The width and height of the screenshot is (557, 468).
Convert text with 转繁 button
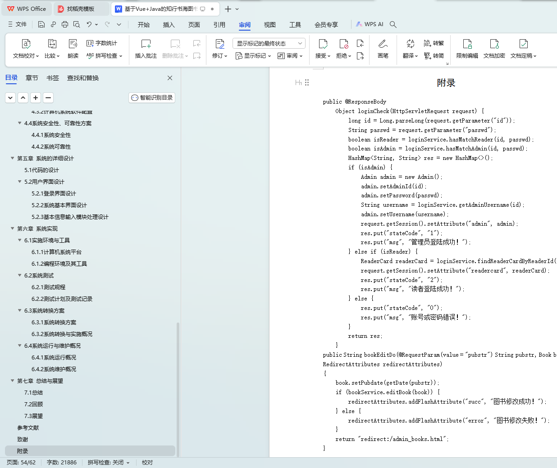click(434, 43)
